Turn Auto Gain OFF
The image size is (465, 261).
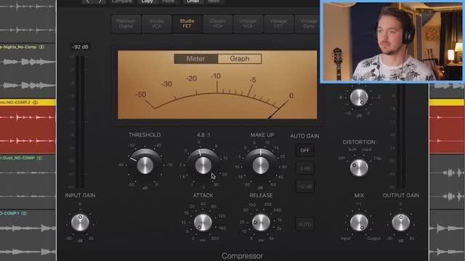305,150
